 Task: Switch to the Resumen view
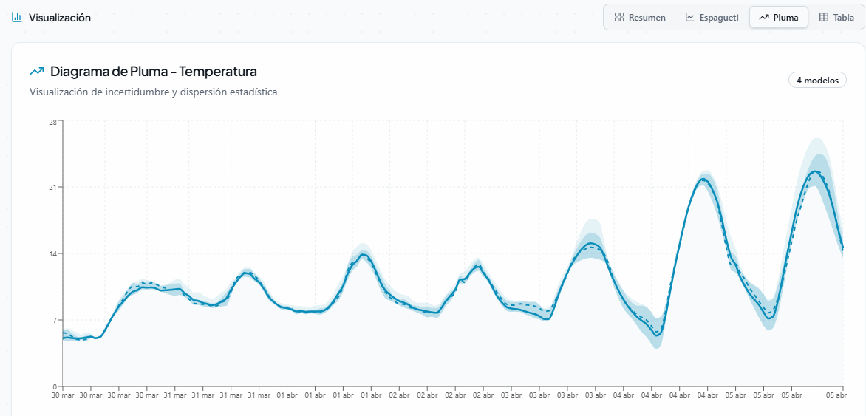click(640, 17)
